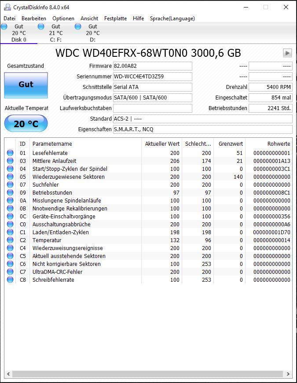Click the CrystalDiskInfo title bar icon
The width and height of the screenshot is (297, 383).
click(x=7, y=7)
